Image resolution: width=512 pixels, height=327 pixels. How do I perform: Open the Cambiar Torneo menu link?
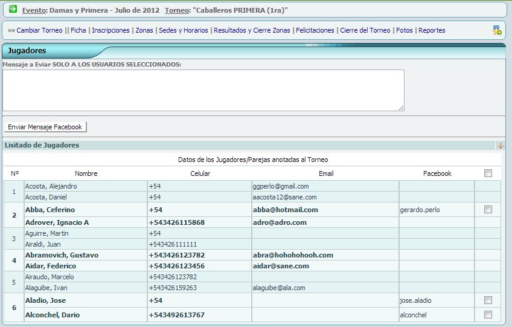tap(39, 30)
